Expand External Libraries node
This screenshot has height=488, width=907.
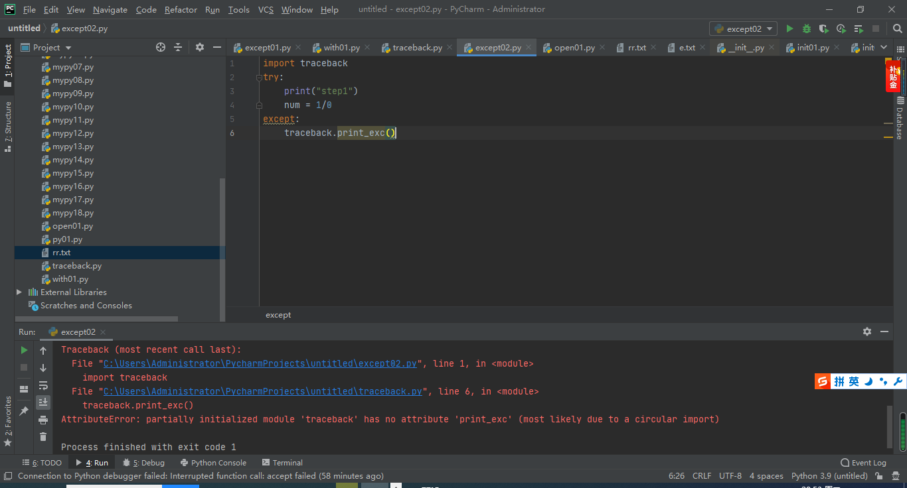pos(19,292)
